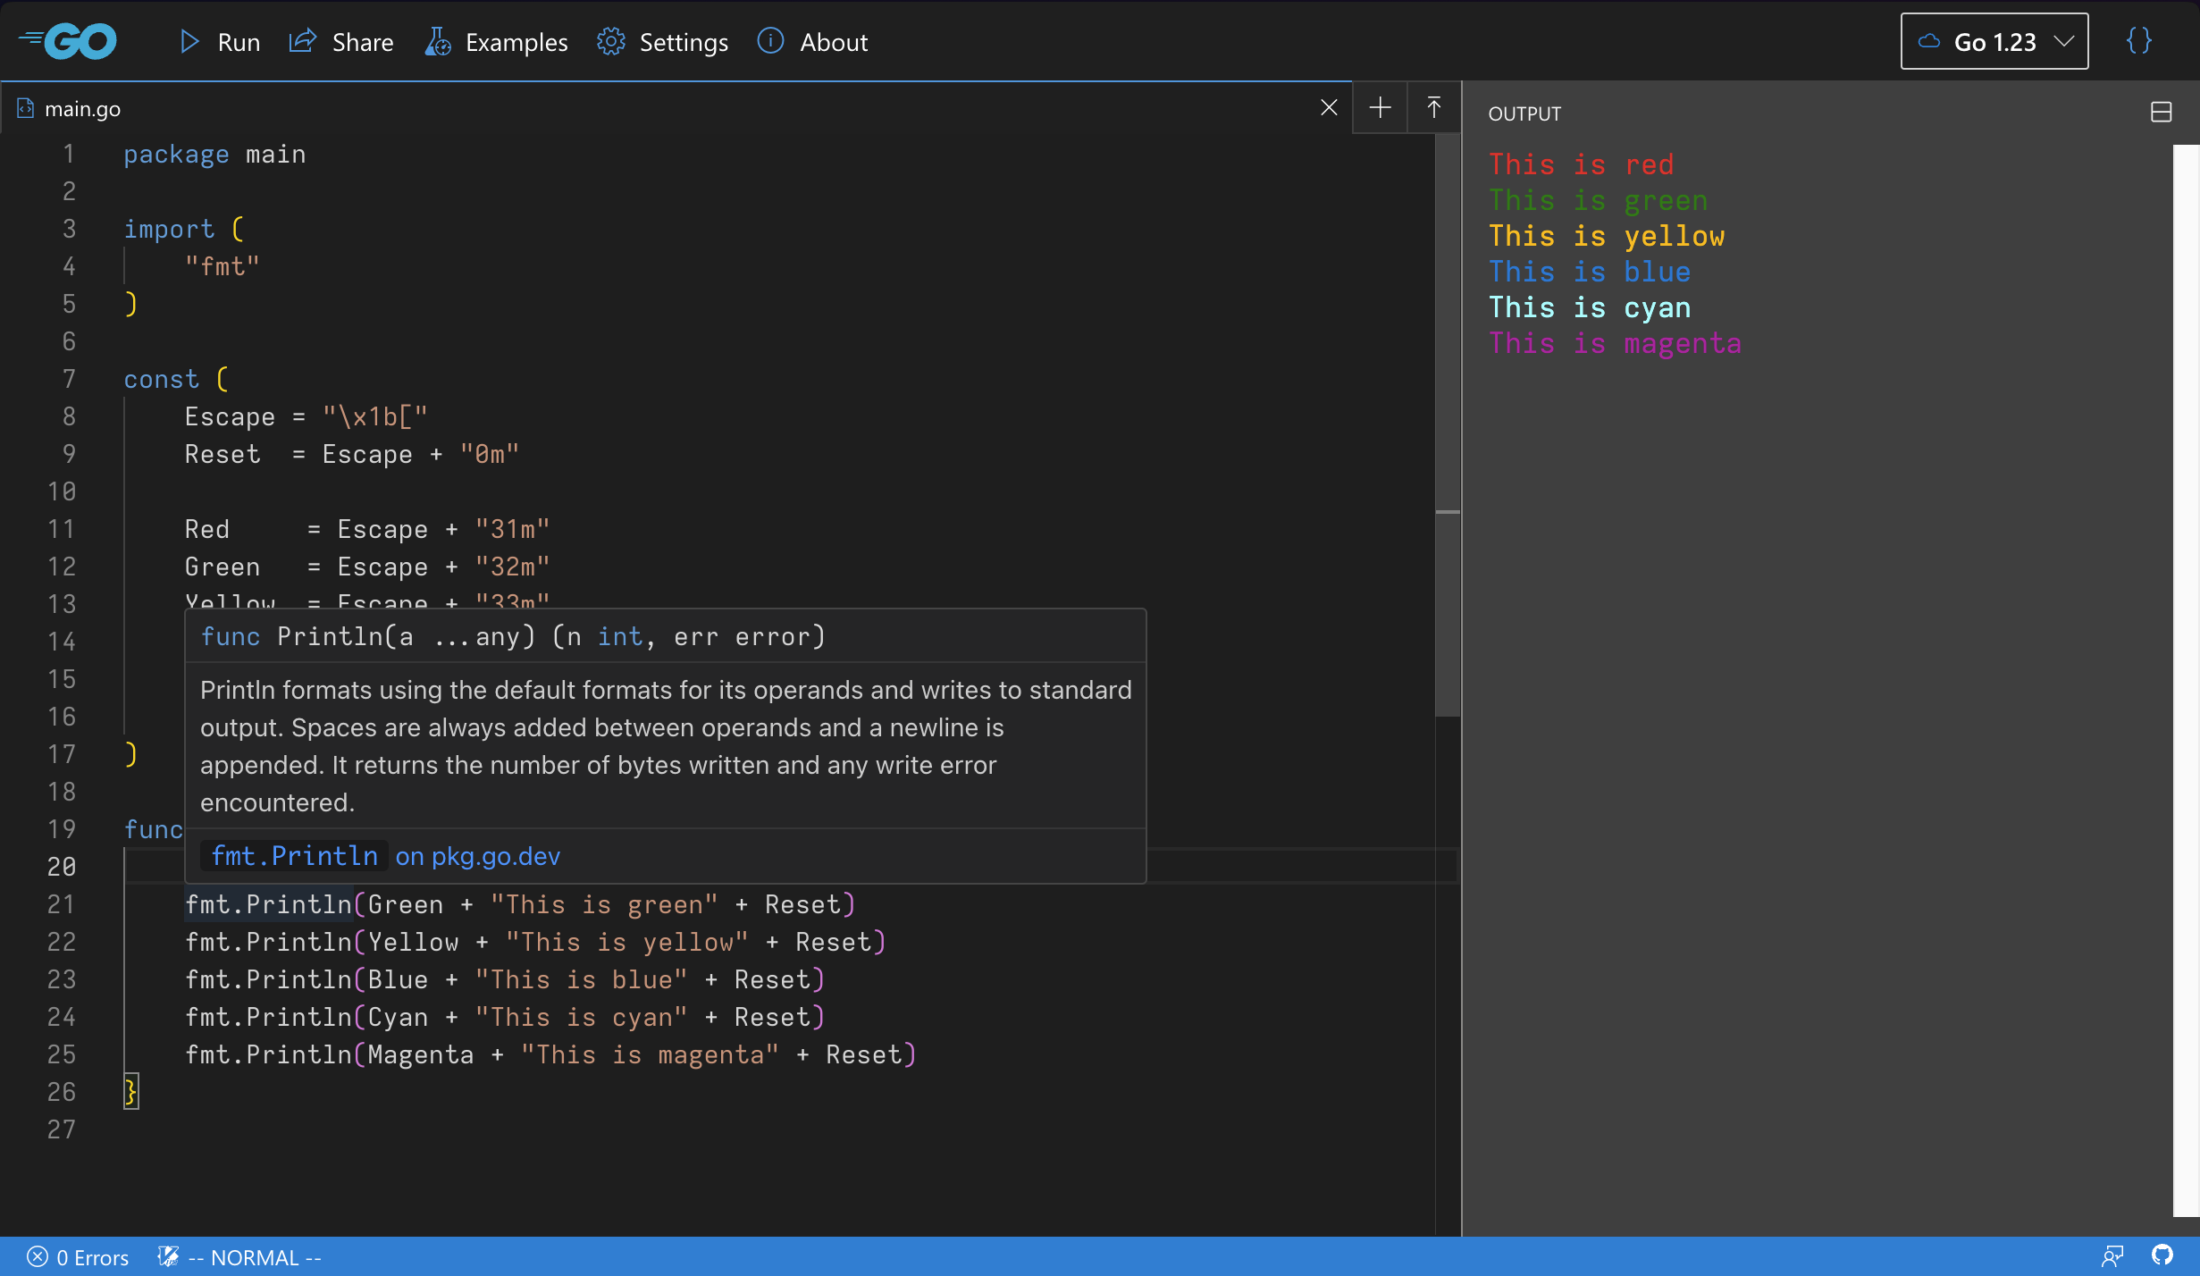Click 'Reset' constant name on line 9
Screen dimensions: 2200x1276
point(223,455)
